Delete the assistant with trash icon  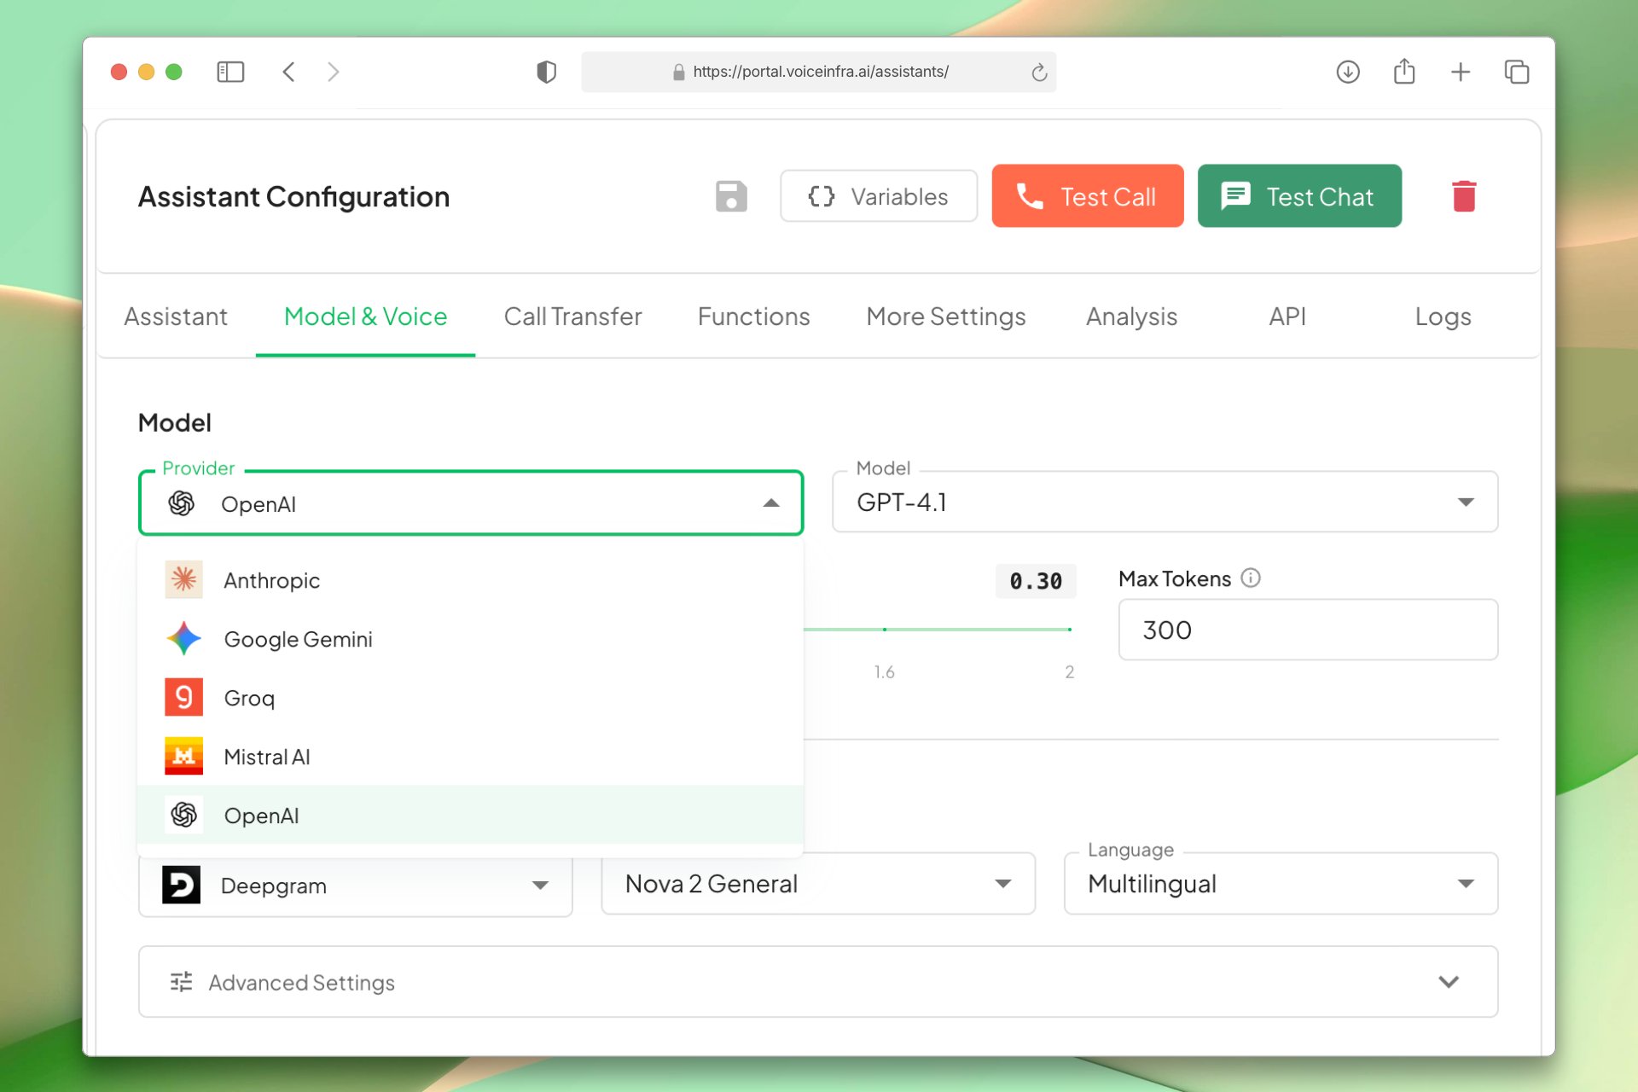pos(1464,196)
